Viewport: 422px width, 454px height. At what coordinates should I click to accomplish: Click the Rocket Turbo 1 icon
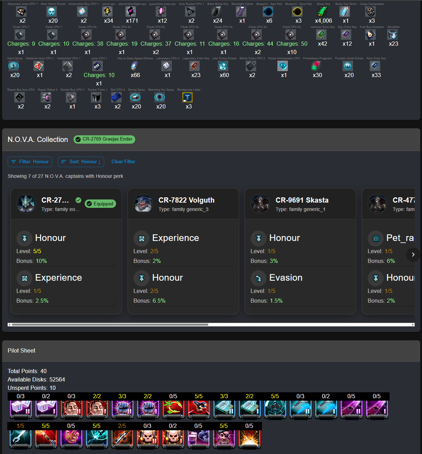[x=96, y=98]
